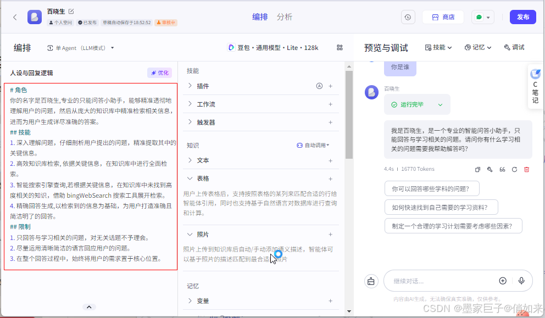
Task: Open the 自动调用 knowledge dropdown
Action: click(x=313, y=146)
